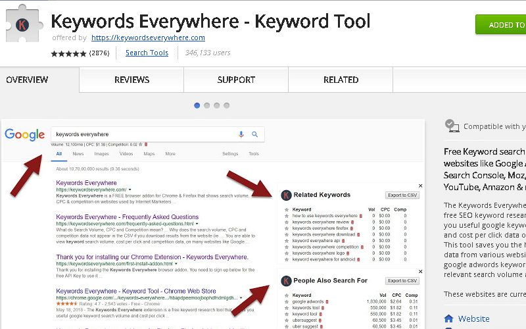Open 'Keywords Everywhere - Frequently Asked Questions' result

point(128,217)
